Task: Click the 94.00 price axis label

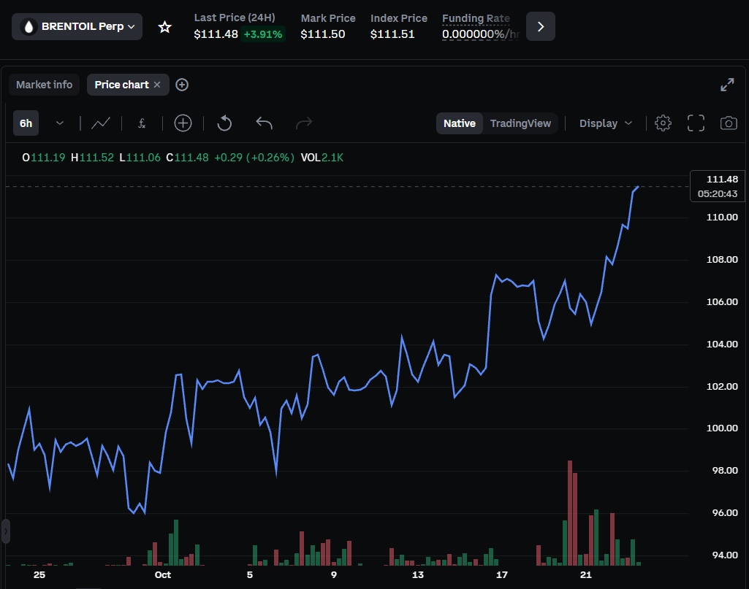Action: click(x=725, y=555)
